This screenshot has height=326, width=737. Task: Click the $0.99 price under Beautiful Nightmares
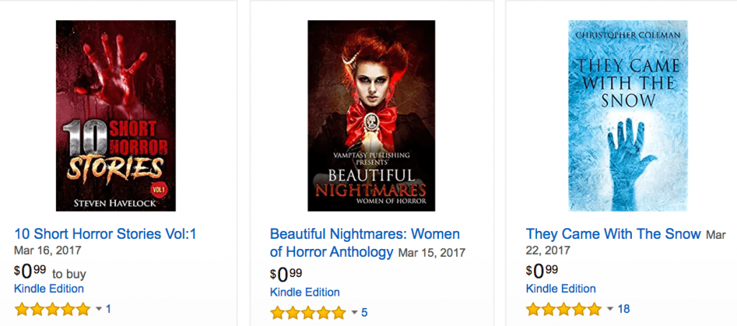point(286,274)
